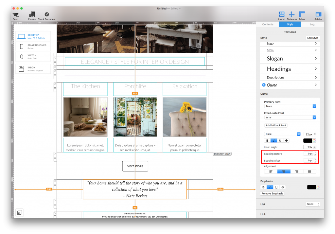Screen dimensions: 335x234
Task: Toggle Underline under Emphasis
Action: [x=276, y=187]
